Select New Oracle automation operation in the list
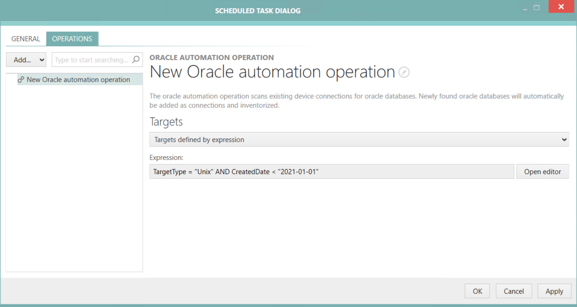This screenshot has width=577, height=307. point(78,79)
